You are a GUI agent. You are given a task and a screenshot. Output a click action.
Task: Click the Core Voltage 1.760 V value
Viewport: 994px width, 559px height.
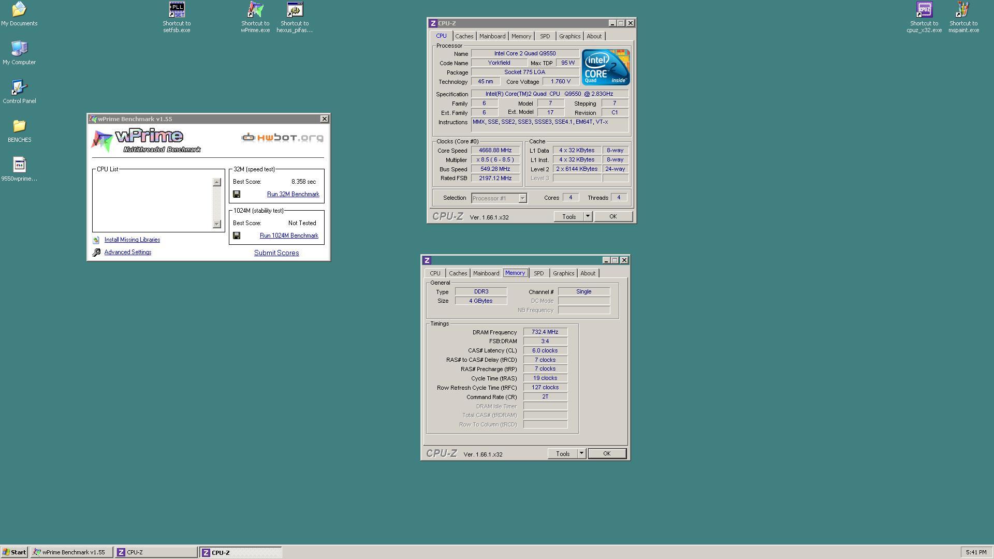pos(560,82)
